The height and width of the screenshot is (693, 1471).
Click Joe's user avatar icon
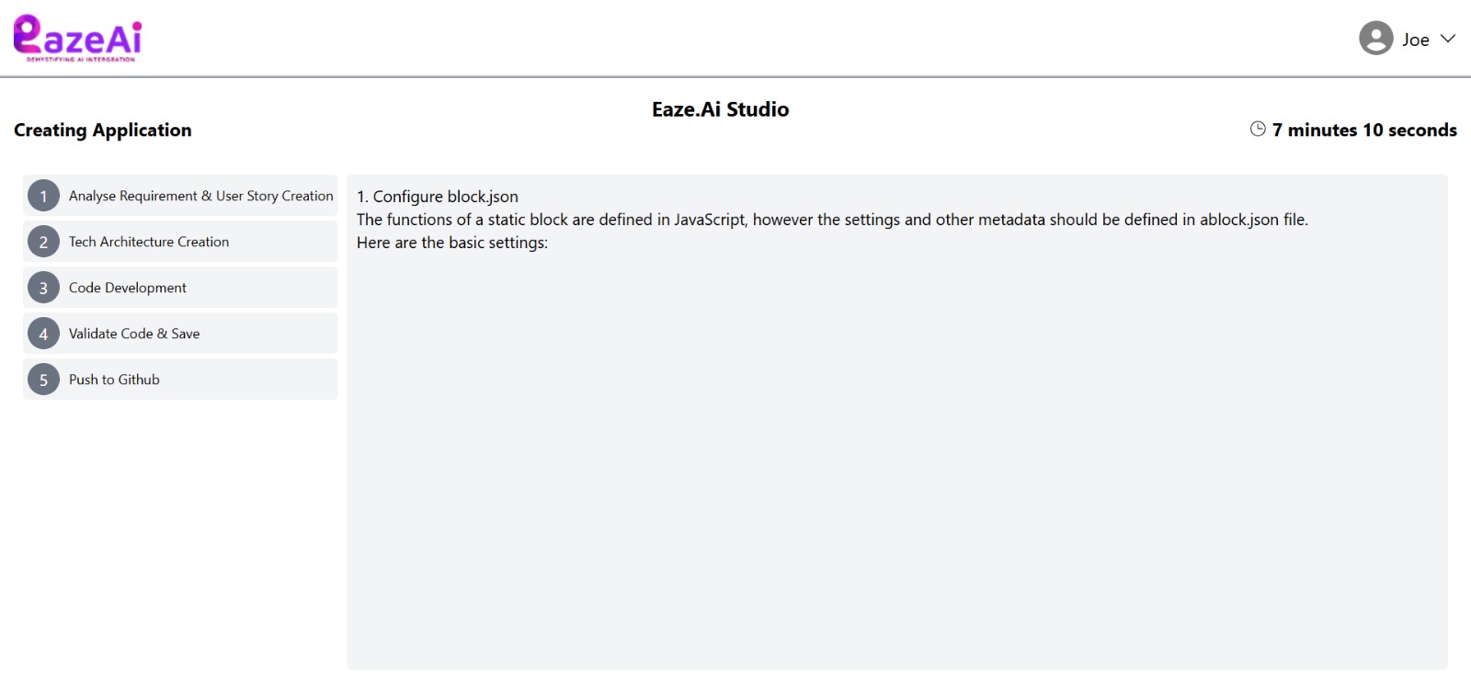coord(1376,39)
